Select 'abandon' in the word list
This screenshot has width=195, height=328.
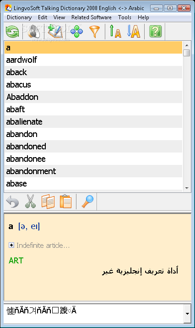pos(93,134)
